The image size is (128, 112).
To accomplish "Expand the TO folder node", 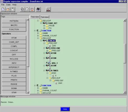I will click(x=44, y=28).
